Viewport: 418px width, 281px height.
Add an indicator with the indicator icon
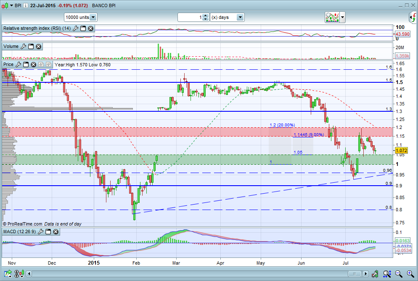[x=332, y=17]
